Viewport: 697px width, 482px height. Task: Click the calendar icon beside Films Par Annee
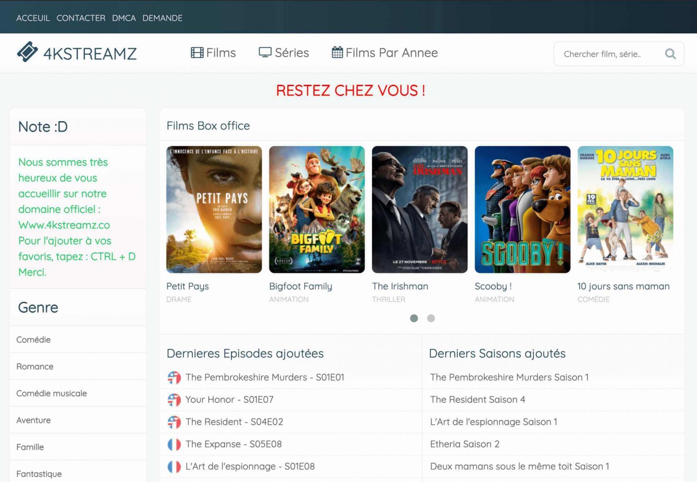click(x=337, y=53)
